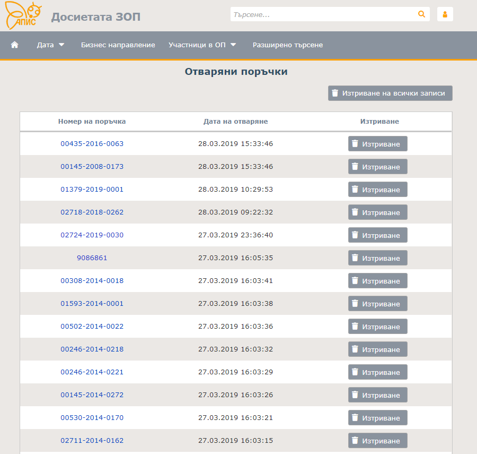Viewport: 477px width, 454px height.
Task: Click the Досиетата ЗОП site title
Action: [96, 17]
